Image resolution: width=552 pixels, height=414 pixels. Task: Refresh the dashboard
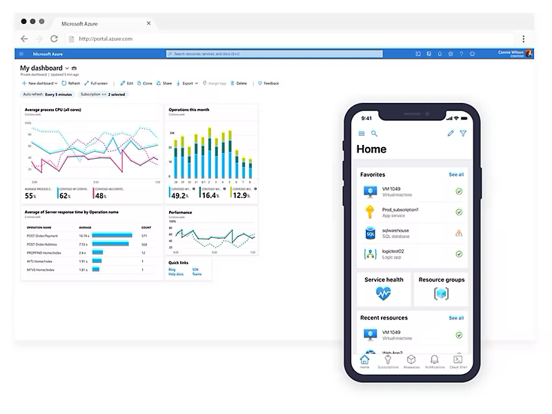point(71,83)
